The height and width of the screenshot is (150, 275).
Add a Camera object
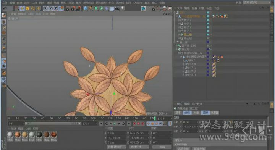pyautogui.click(x=117, y=8)
